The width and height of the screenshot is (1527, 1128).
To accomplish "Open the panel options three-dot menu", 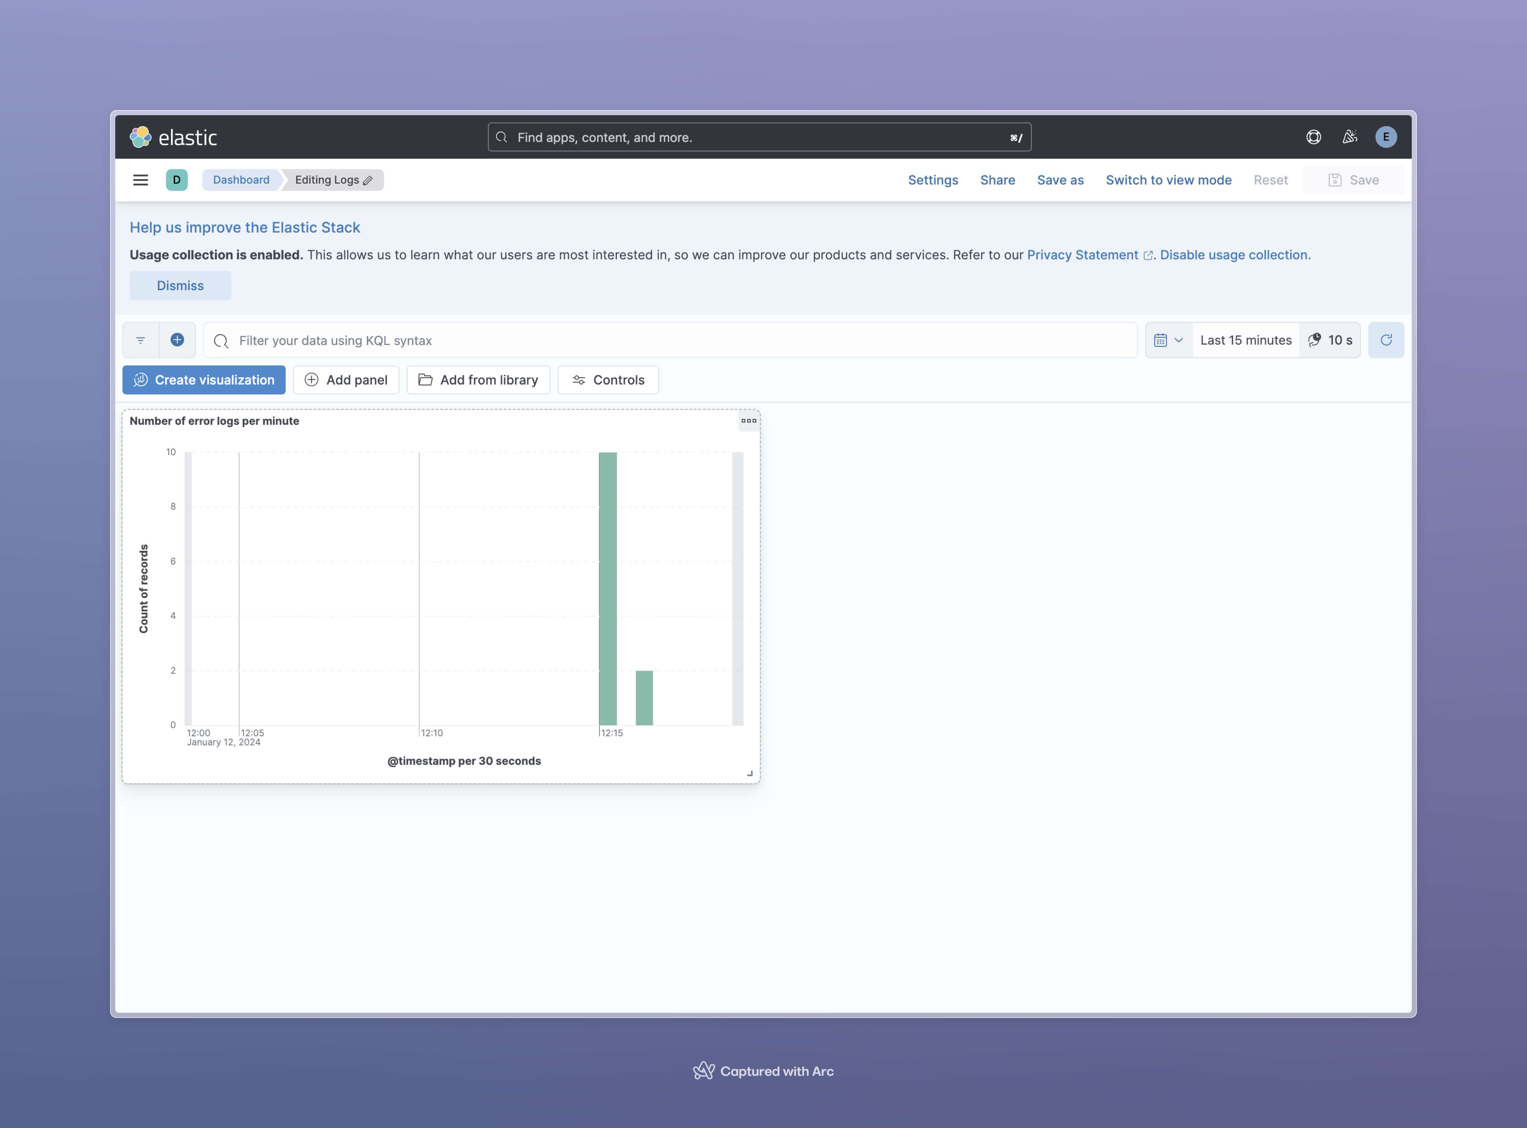I will tap(748, 421).
